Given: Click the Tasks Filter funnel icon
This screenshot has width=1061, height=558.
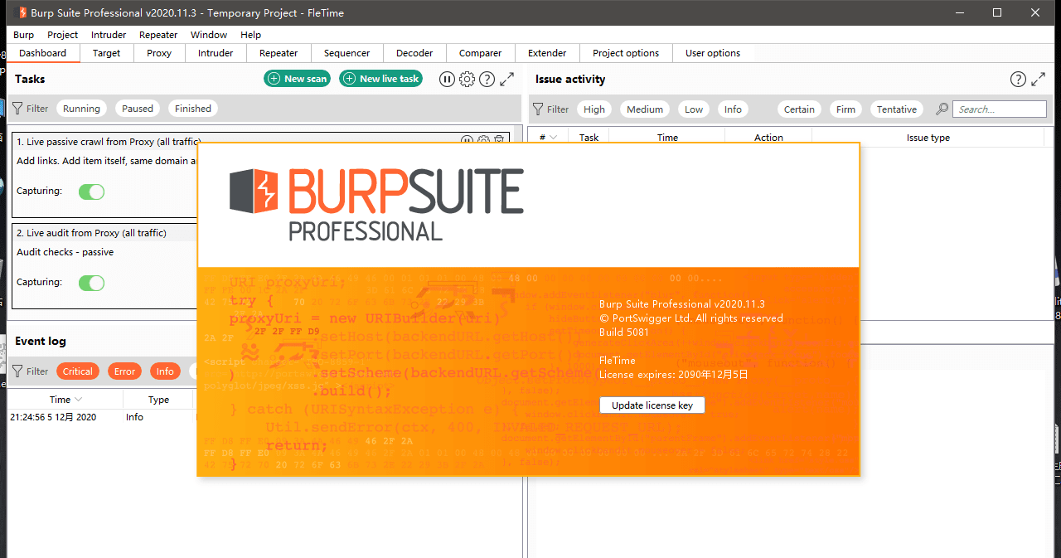Looking at the screenshot, I should point(18,109).
